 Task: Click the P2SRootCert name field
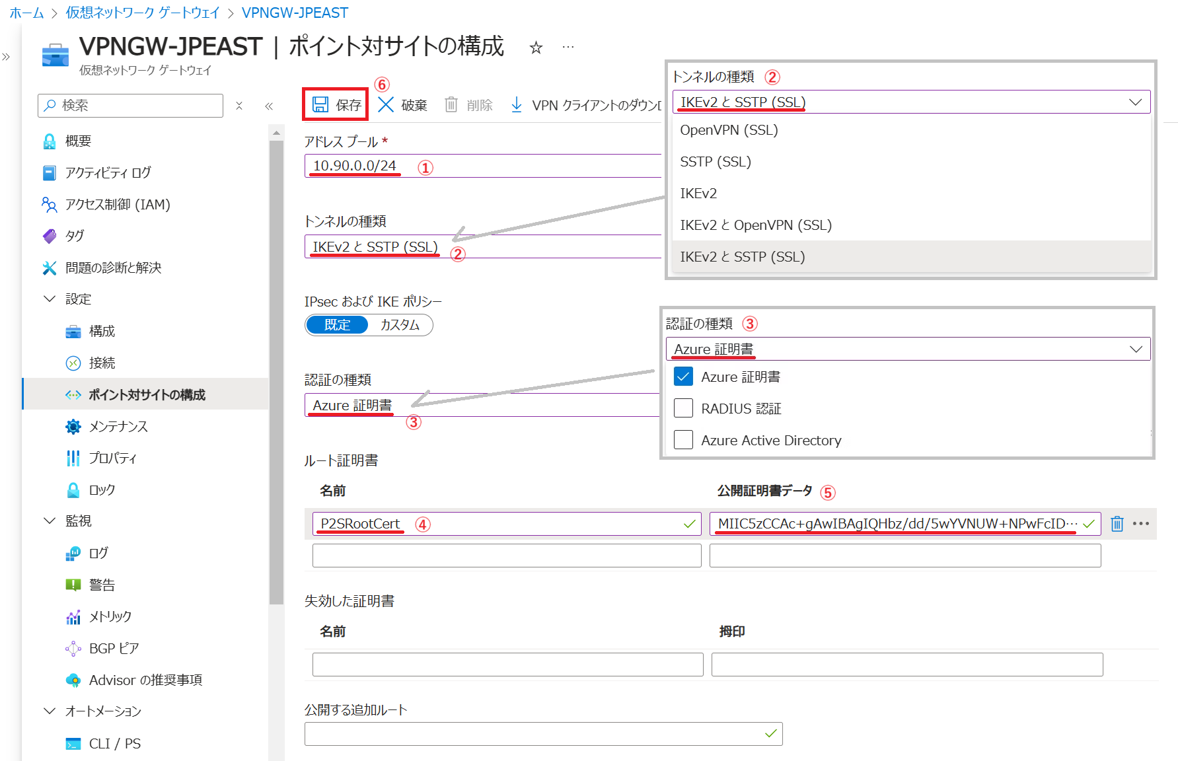pos(507,524)
